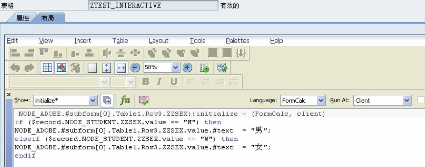Screen dimensions: 425x167
Task: Click the script line starting with elseif
Action: [x=126, y=139]
